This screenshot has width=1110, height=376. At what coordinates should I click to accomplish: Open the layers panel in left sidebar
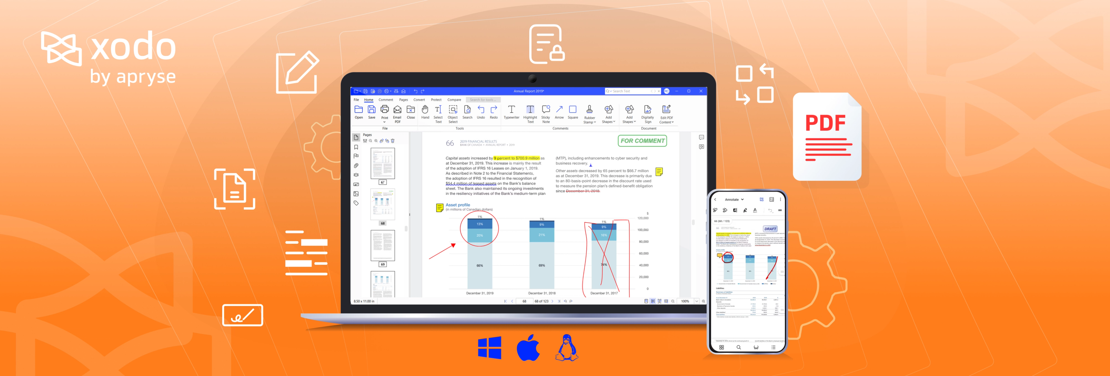point(356,175)
